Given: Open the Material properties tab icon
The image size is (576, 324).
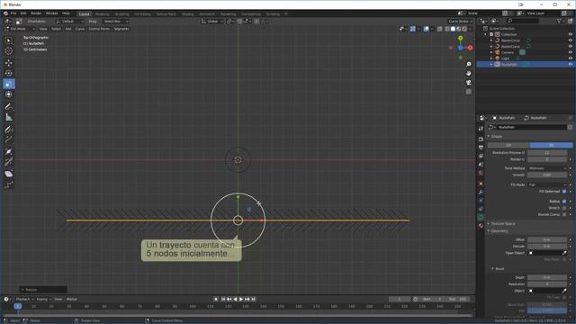Looking at the screenshot, I should tap(481, 226).
